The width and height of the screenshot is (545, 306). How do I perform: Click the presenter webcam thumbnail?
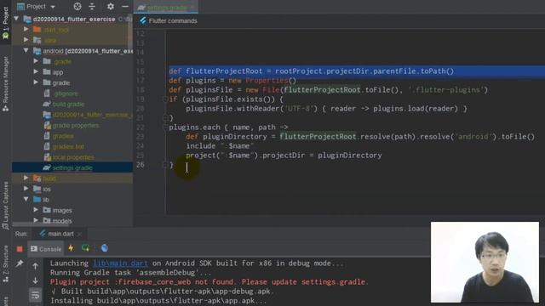[485, 263]
